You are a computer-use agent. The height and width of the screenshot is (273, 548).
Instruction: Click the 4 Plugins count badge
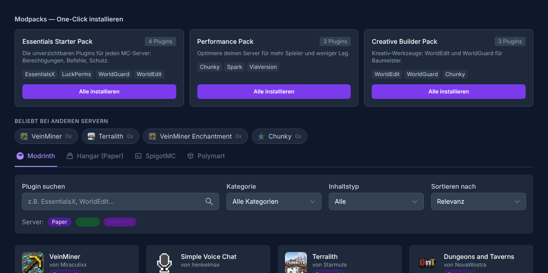[x=160, y=41]
